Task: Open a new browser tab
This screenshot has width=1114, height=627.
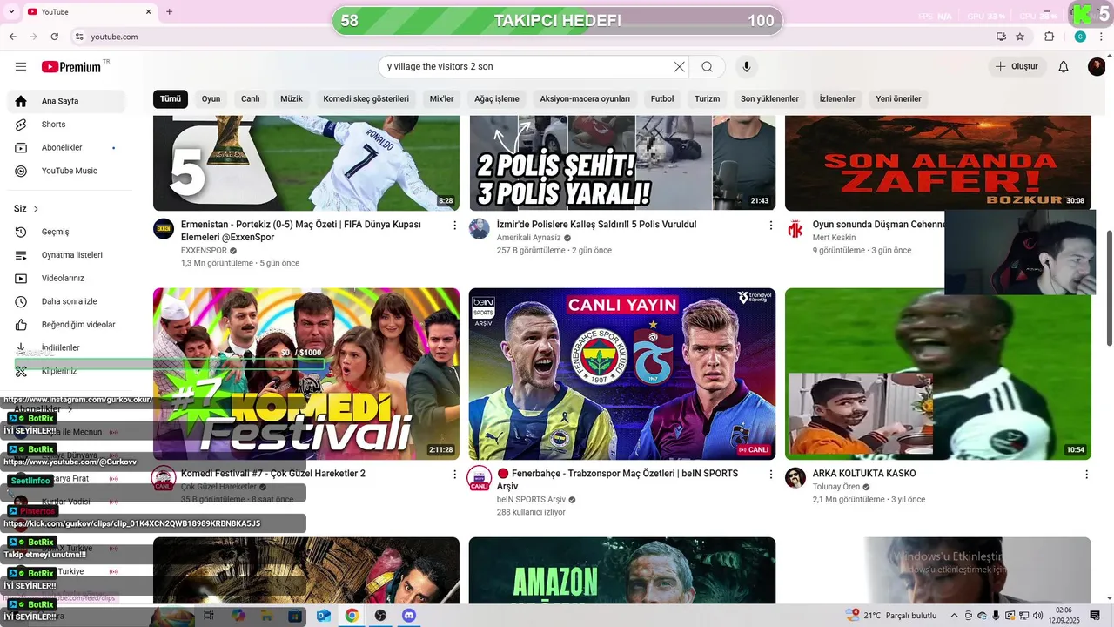Action: (x=170, y=12)
